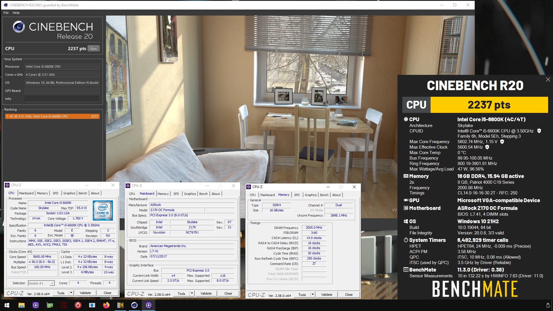The height and width of the screenshot is (311, 553).
Task: Open Graphics tab in the middle CPU-Z window
Action: 190,194
